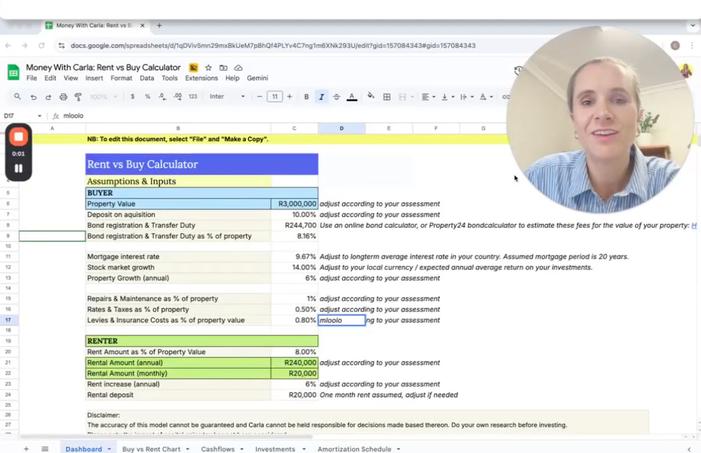Image resolution: width=701 pixels, height=453 pixels.
Task: Open the all sheets list icon
Action: coord(45,449)
